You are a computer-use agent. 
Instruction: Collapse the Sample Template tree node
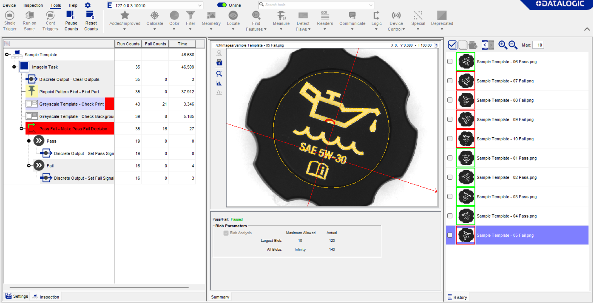click(7, 55)
